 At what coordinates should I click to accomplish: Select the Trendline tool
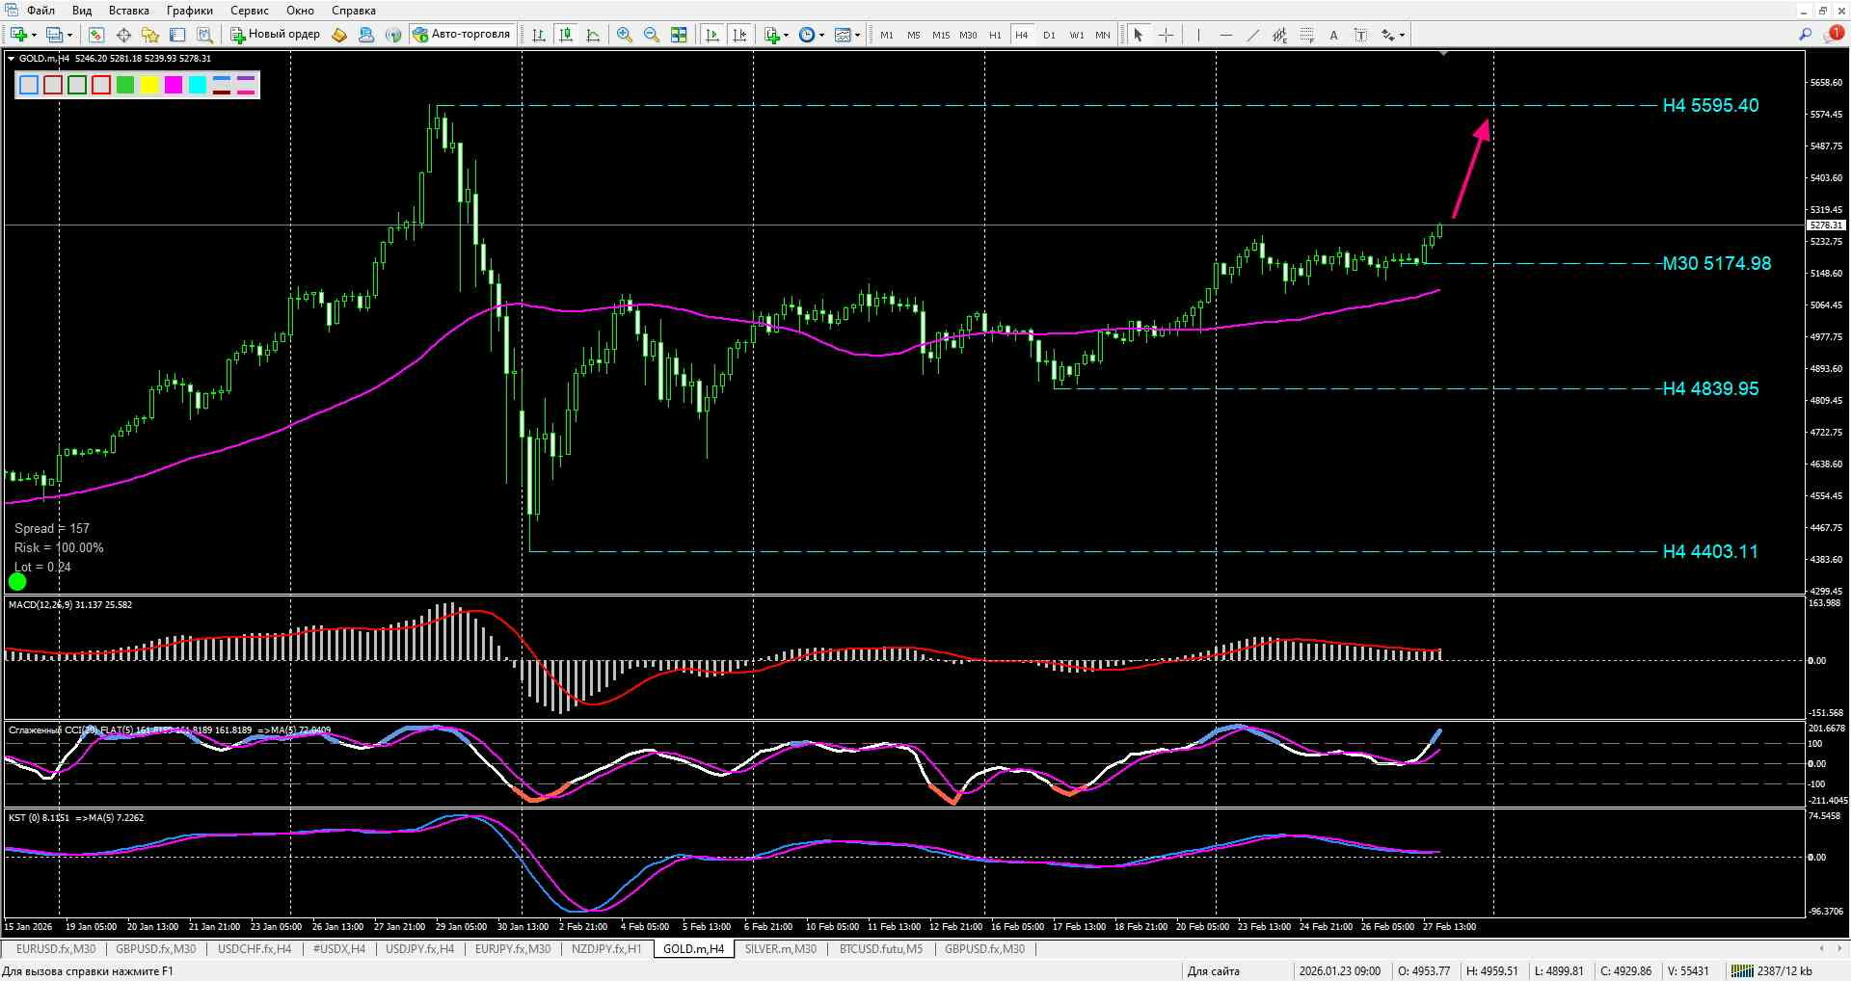pos(1252,35)
